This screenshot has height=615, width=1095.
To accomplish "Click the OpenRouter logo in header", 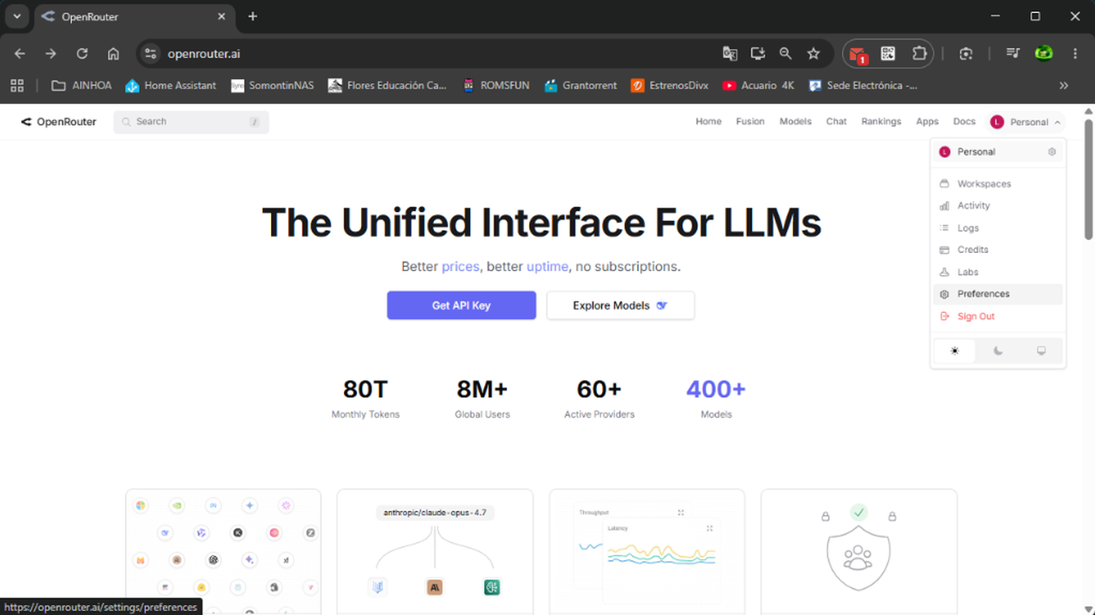I will tap(58, 122).
